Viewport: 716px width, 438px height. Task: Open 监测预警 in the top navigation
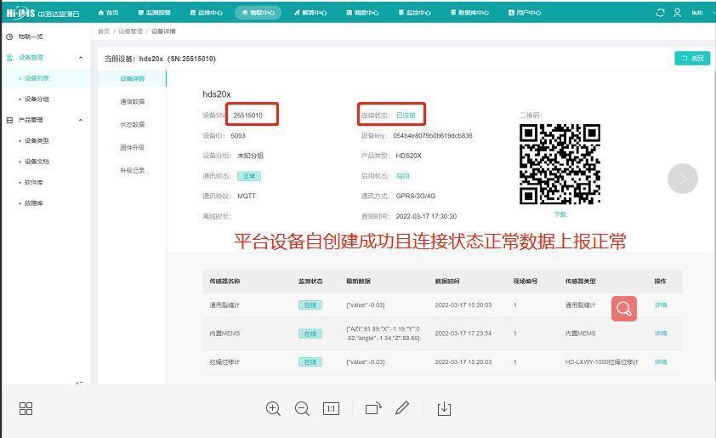coord(154,13)
